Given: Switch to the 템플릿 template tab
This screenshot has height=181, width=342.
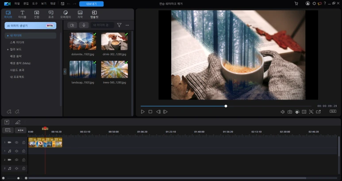Looking at the screenshot, I should (x=94, y=15).
